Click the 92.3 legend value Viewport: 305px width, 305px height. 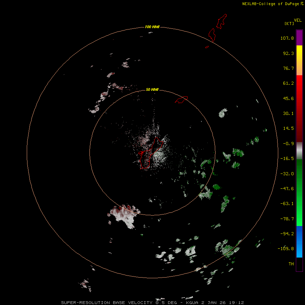pos(288,53)
